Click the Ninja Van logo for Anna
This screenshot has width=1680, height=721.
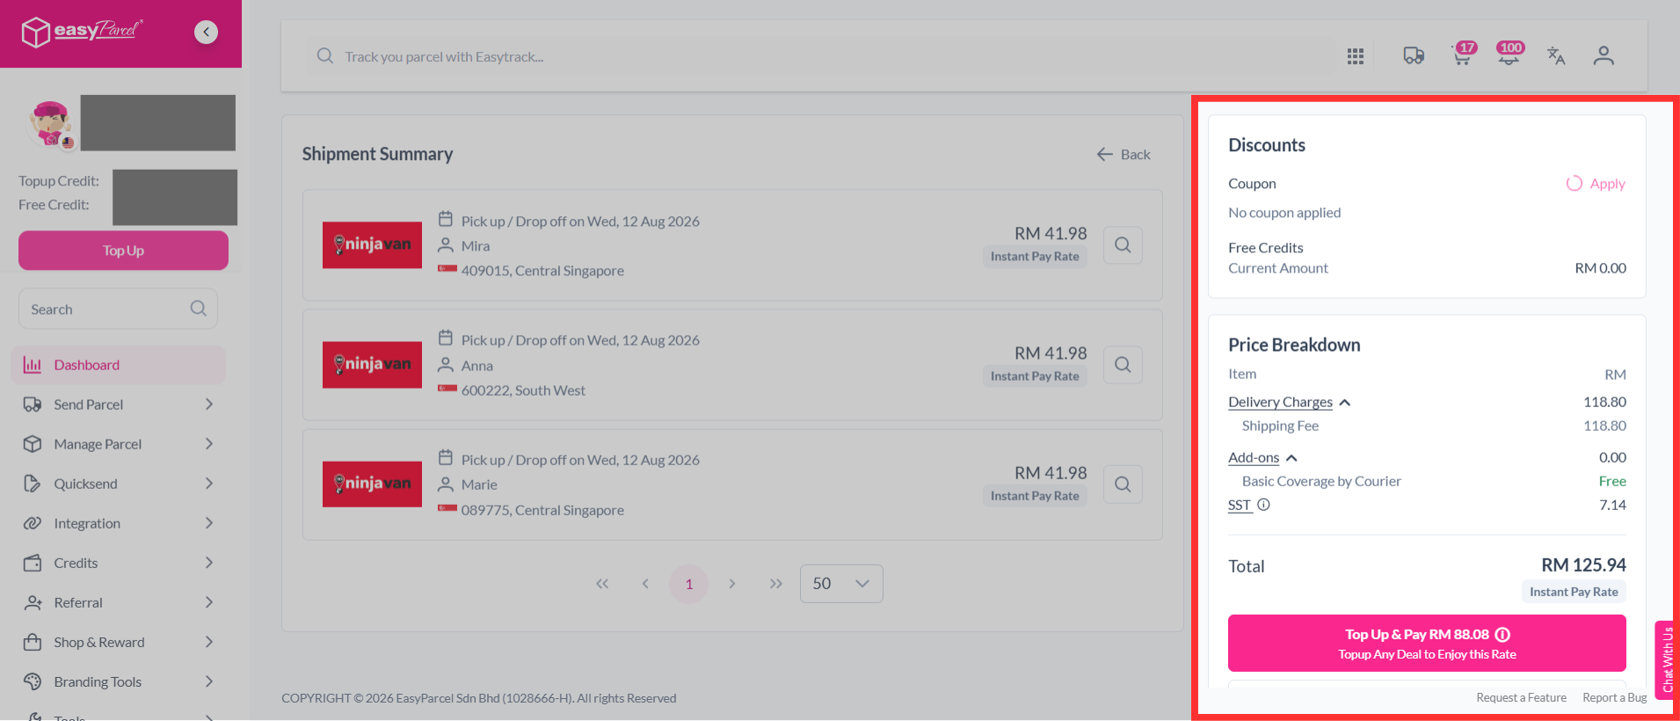point(372,365)
